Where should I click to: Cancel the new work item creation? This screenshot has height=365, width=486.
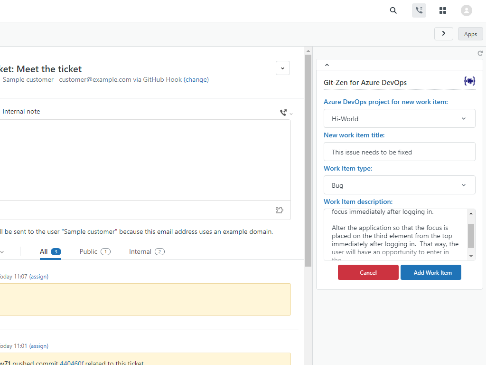pyautogui.click(x=368, y=272)
